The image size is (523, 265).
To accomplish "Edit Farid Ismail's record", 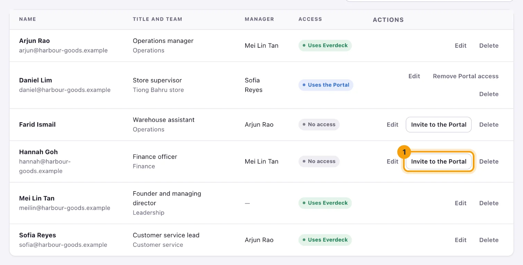I will tap(392, 125).
